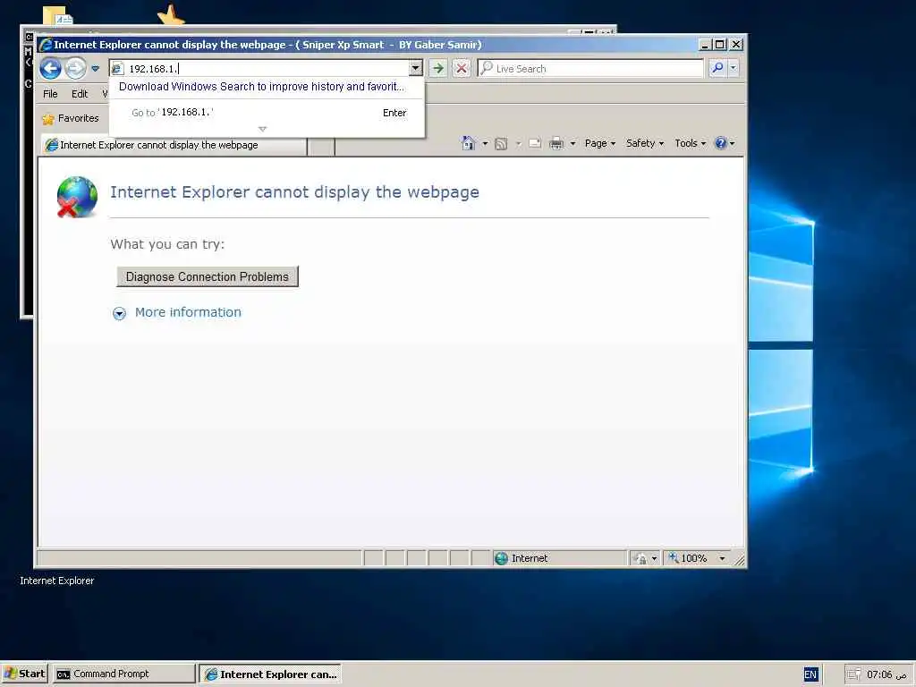
Task: Open the zoom level dropdown arrow
Action: coord(722,559)
